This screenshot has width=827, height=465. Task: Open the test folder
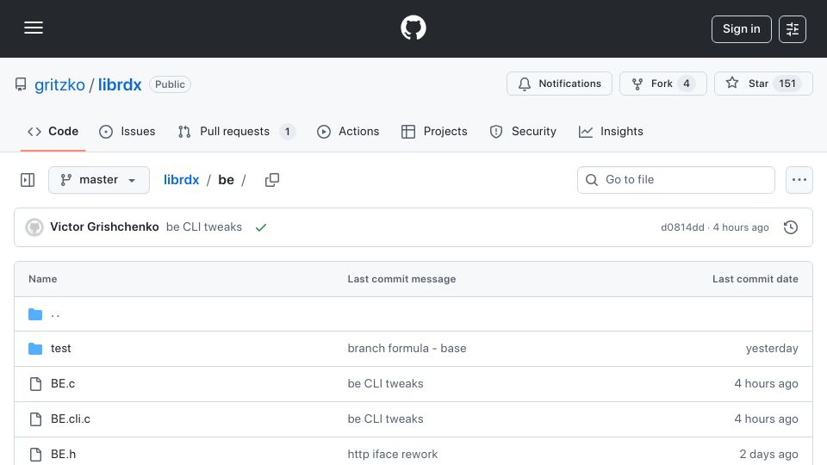pos(60,349)
